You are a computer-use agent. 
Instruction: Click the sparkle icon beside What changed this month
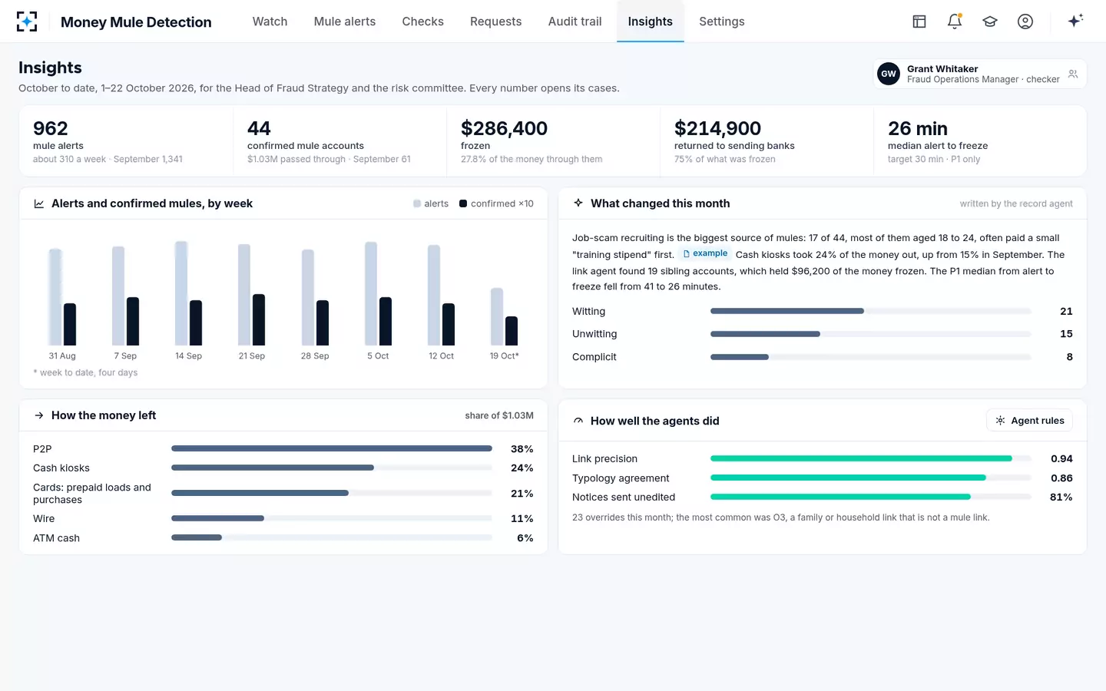tap(578, 203)
